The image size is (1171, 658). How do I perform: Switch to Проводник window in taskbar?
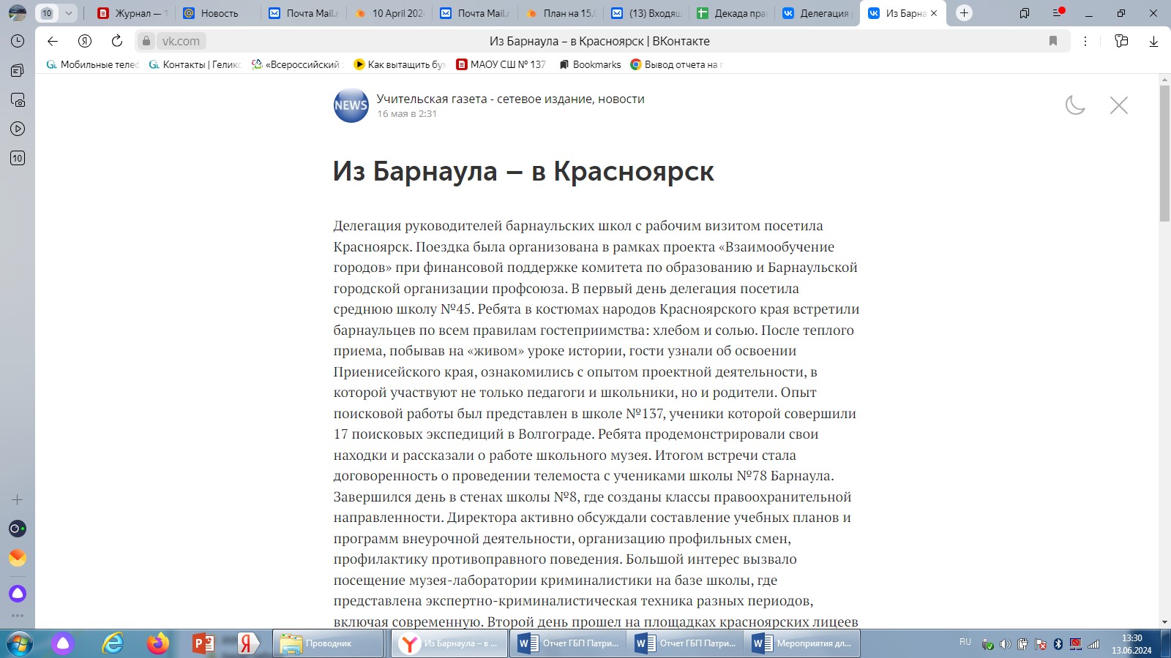pos(328,643)
